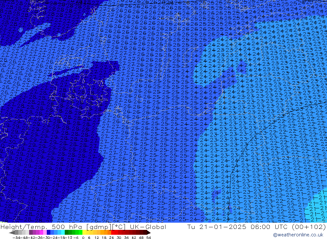Pick the darkest green legend swatch
Screen dimensions: 327x239
pos(66,233)
